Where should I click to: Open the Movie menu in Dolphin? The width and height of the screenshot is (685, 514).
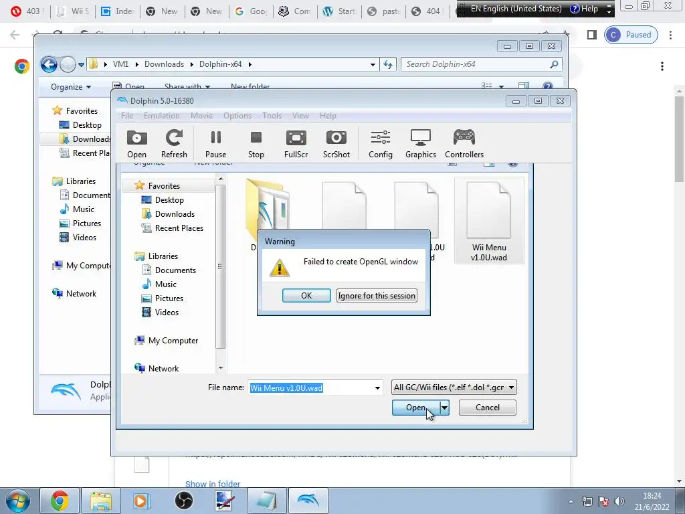tap(202, 116)
